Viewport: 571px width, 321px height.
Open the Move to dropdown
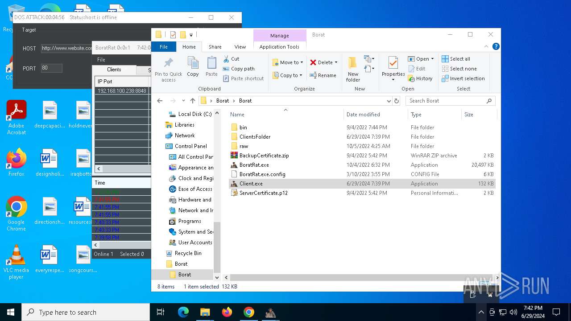click(288, 62)
